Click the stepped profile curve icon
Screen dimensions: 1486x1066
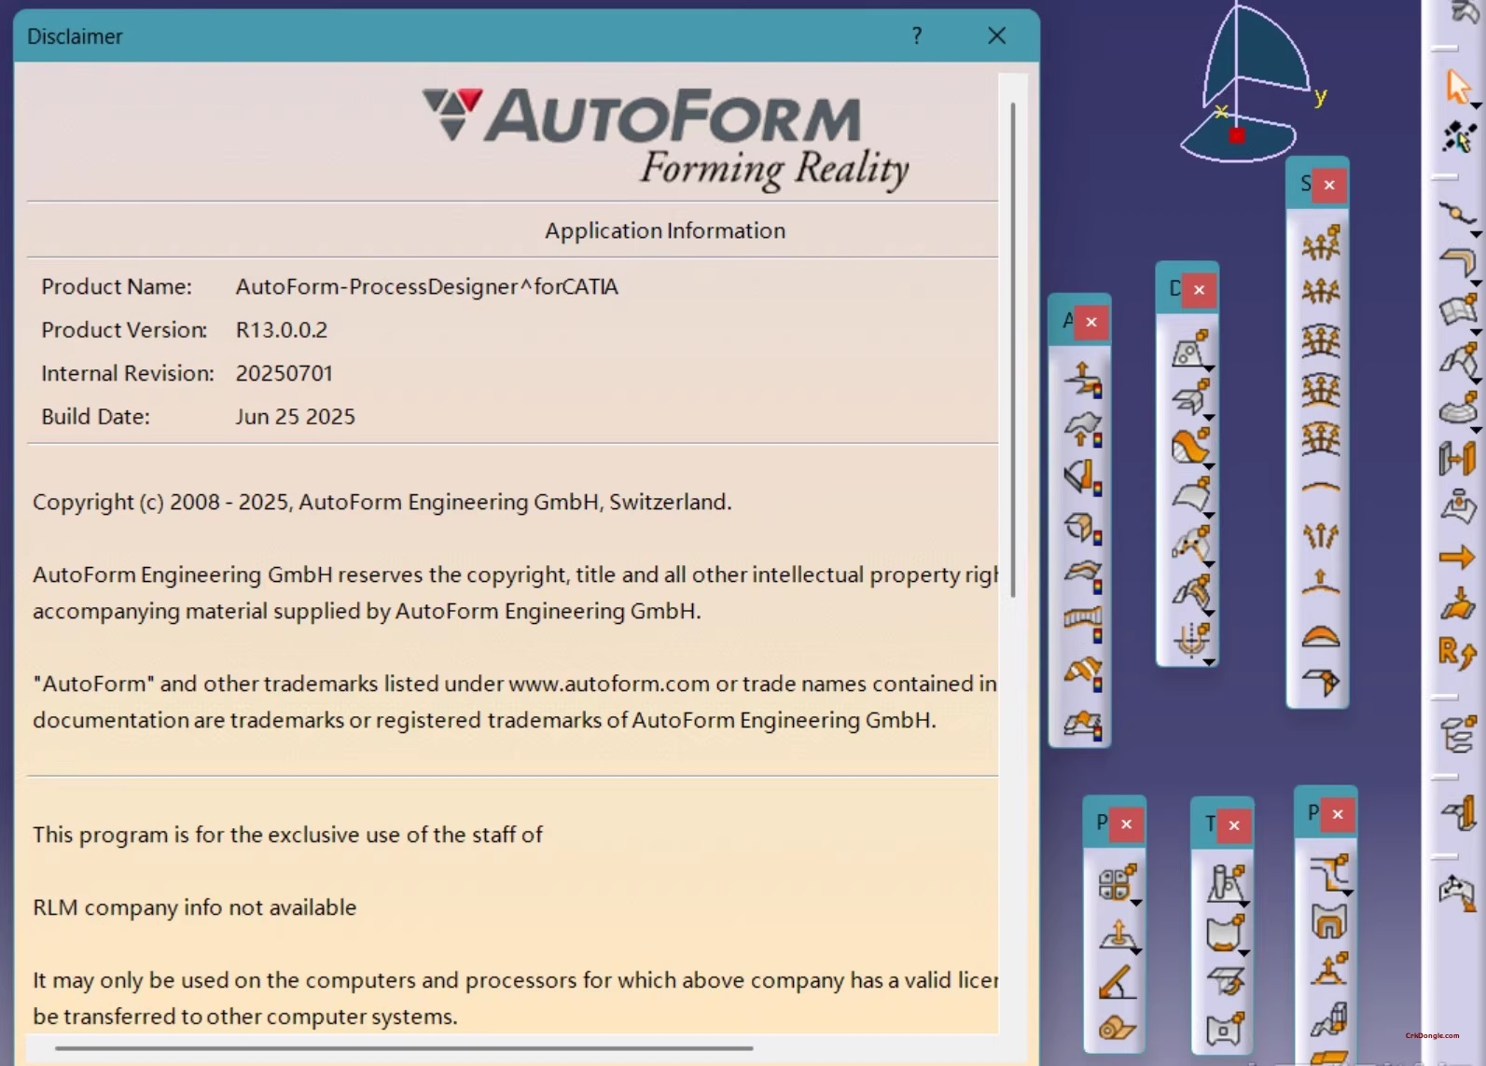(x=1330, y=873)
